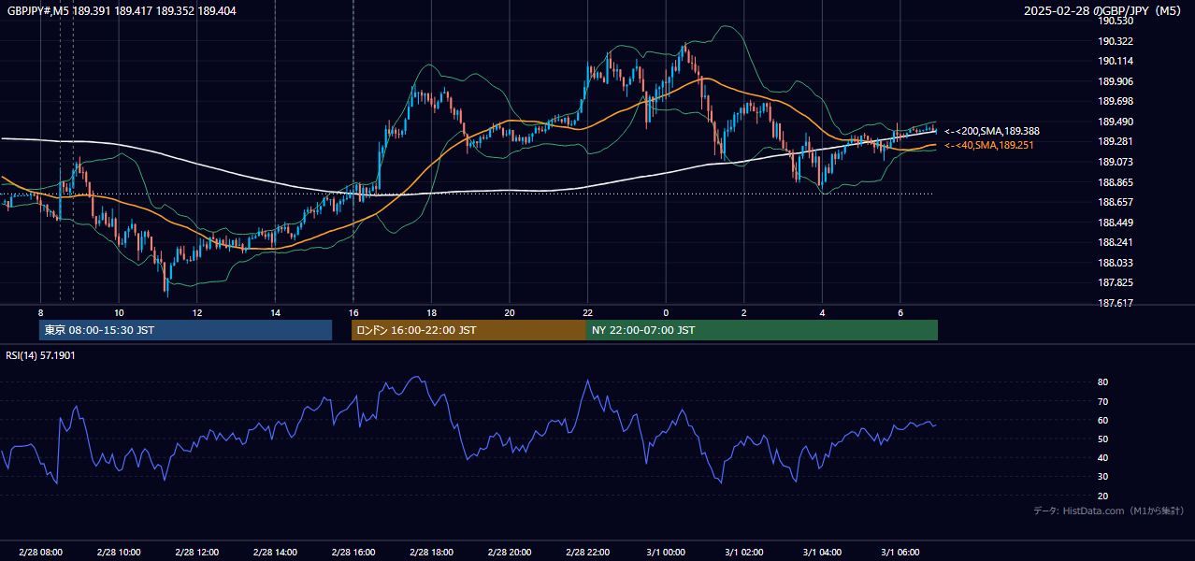
Task: Click the 2/28 18:00 date label
Action: coord(431,552)
